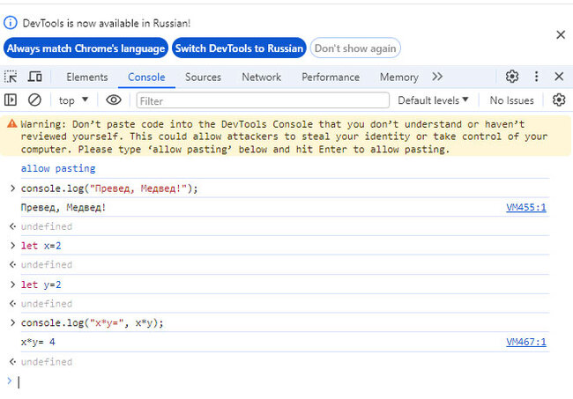Screen dimensions: 573x399
Task: Click the warning triangle icon
Action: pyautogui.click(x=12, y=124)
